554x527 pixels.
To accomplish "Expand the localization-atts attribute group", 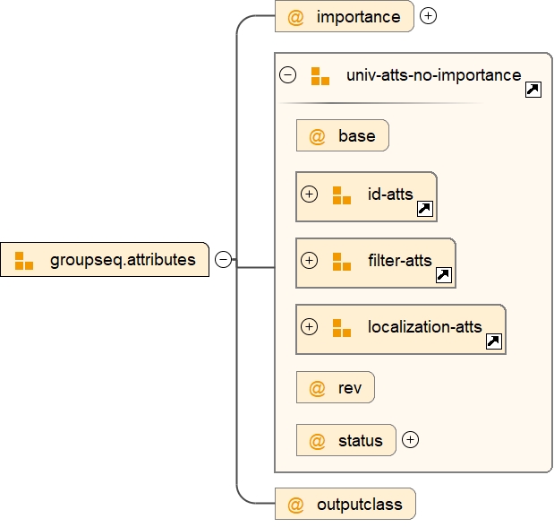I will [309, 326].
